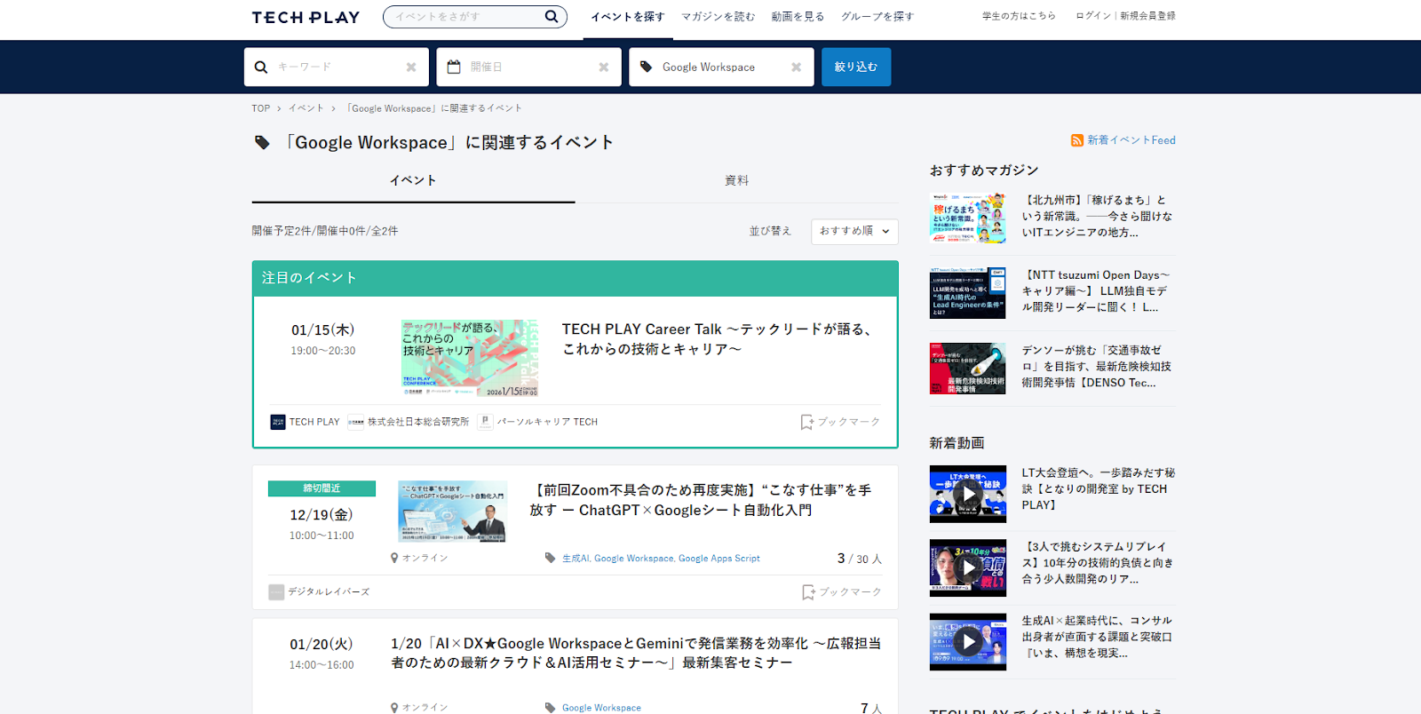Open the おすすめ順 sort dropdown
Viewport: 1421px width, 714px height.
(x=854, y=231)
